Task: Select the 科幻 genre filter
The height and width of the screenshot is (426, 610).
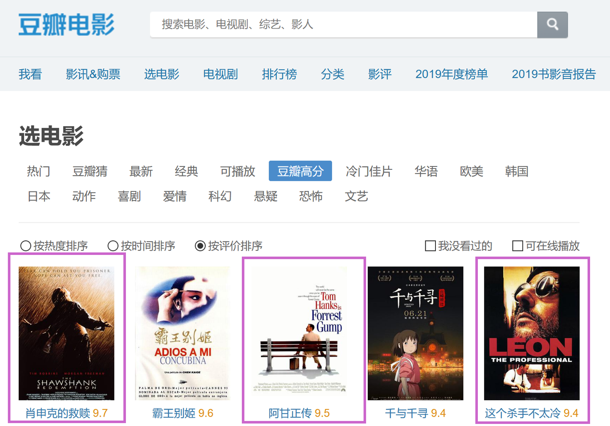Action: pos(220,196)
